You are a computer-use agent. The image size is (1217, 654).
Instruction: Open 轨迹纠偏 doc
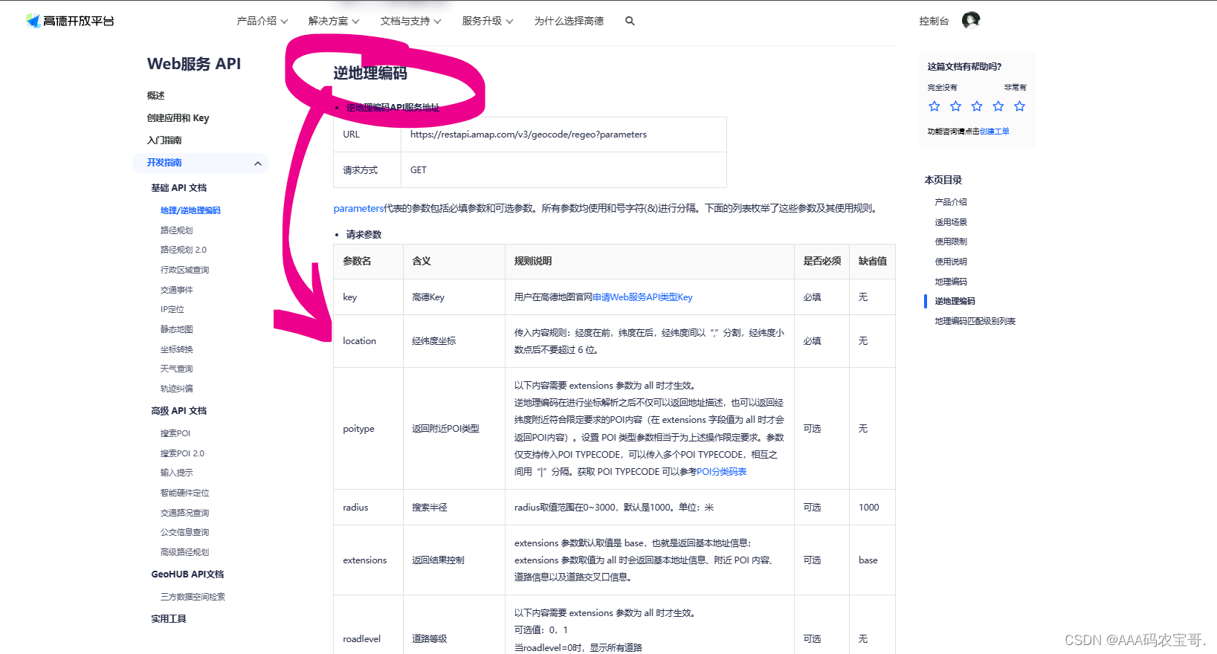(176, 389)
